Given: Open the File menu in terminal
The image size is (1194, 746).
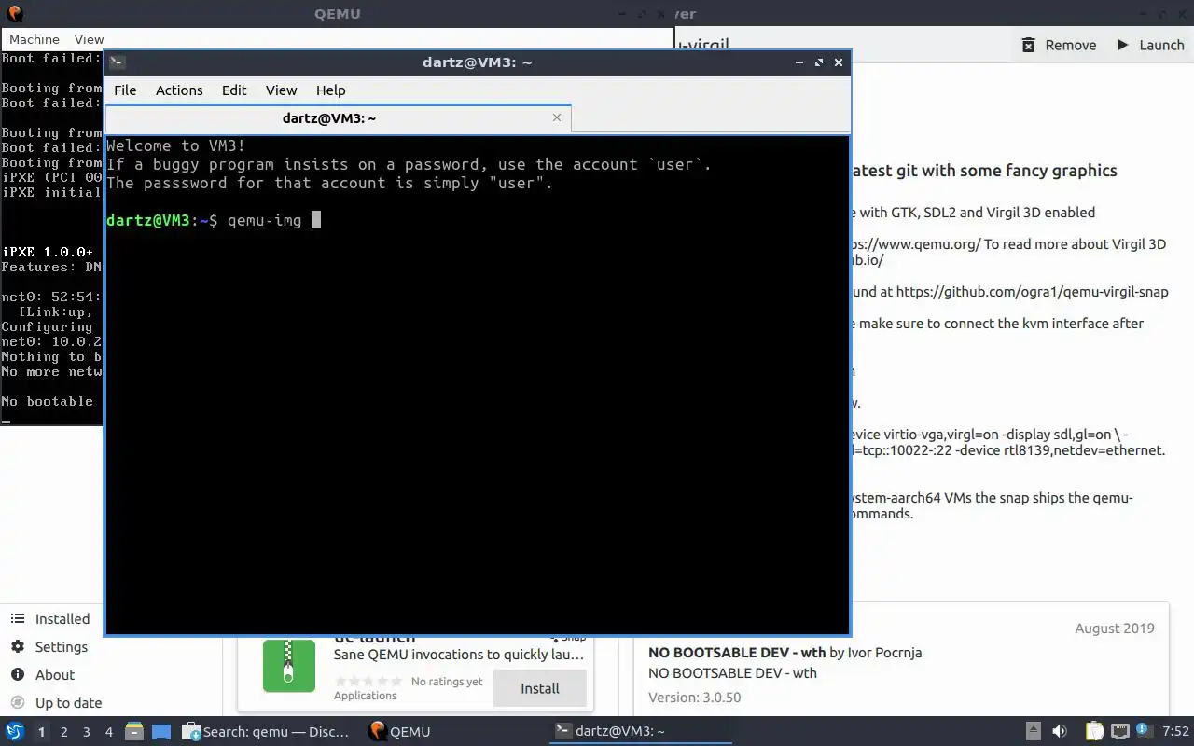Looking at the screenshot, I should [x=125, y=90].
